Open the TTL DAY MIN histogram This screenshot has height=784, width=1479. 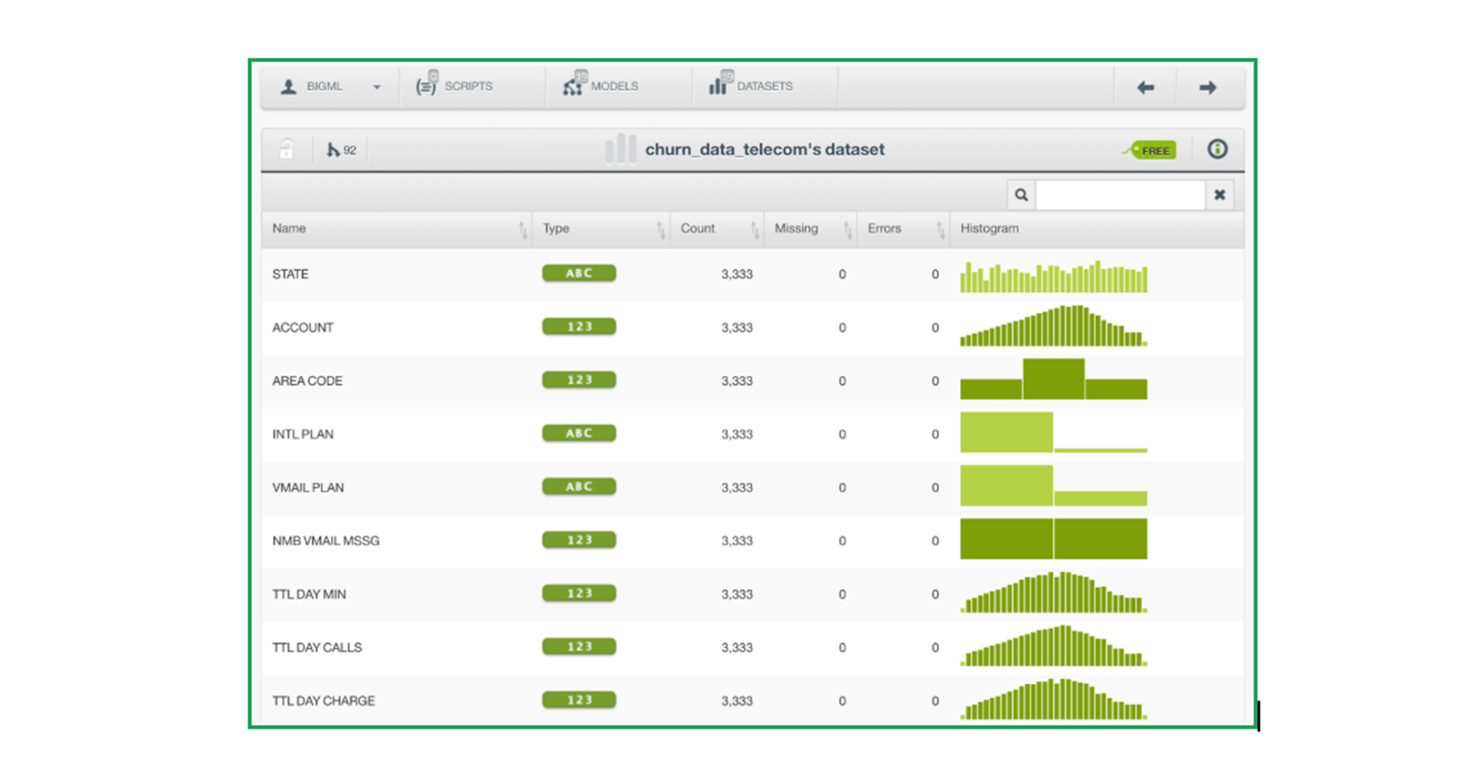[1054, 592]
